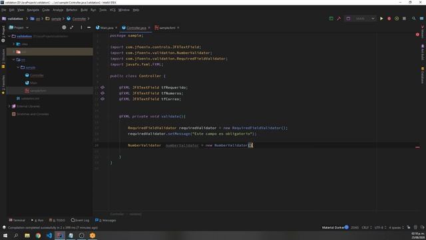Click the Build project hammer icon
This screenshot has height=240, width=426.
pyautogui.click(x=339, y=19)
